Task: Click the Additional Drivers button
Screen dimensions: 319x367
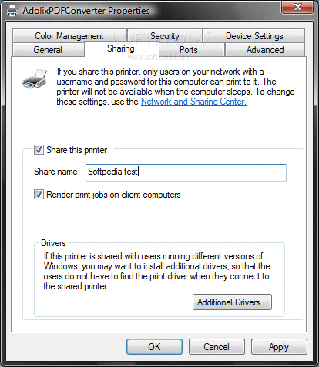Action: click(232, 302)
